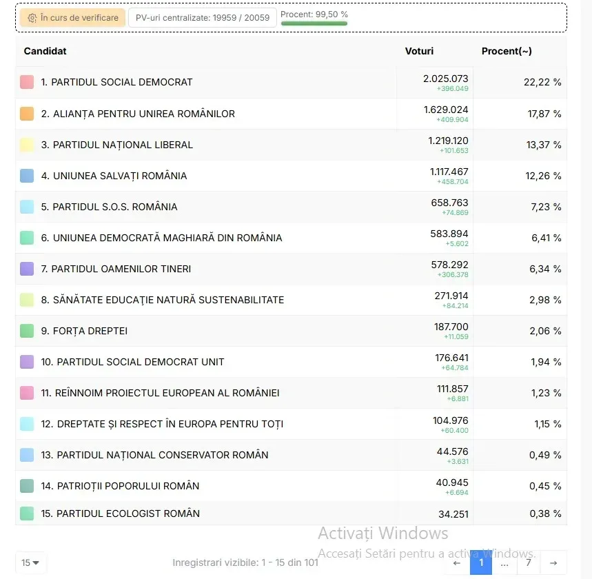The height and width of the screenshot is (579, 592).
Task: Click the green swatch for Uniunea Democrată Maghiară
Action: [x=27, y=238]
